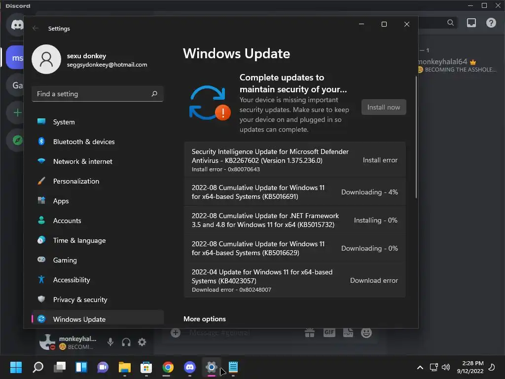Viewport: 505px width, 379px height.
Task: Open Task View on the taskbar
Action: 60,367
